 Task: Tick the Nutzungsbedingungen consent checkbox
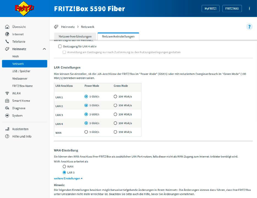point(64,52)
